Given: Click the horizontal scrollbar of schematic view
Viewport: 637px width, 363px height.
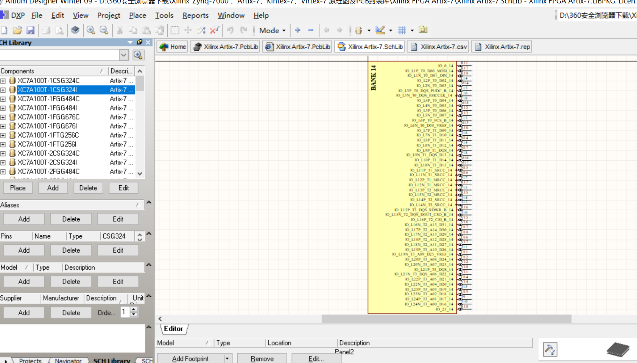Looking at the screenshot, I should click(446, 319).
